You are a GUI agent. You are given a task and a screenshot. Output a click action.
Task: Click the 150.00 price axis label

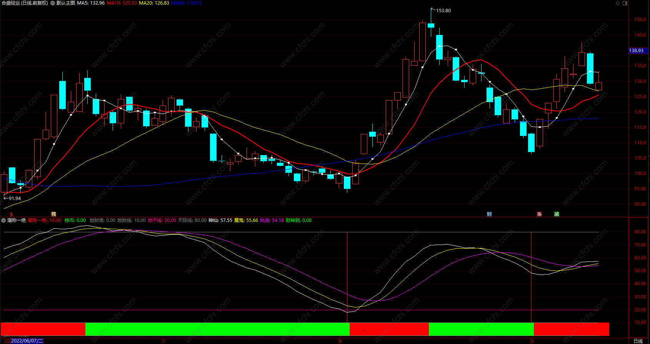(x=640, y=20)
